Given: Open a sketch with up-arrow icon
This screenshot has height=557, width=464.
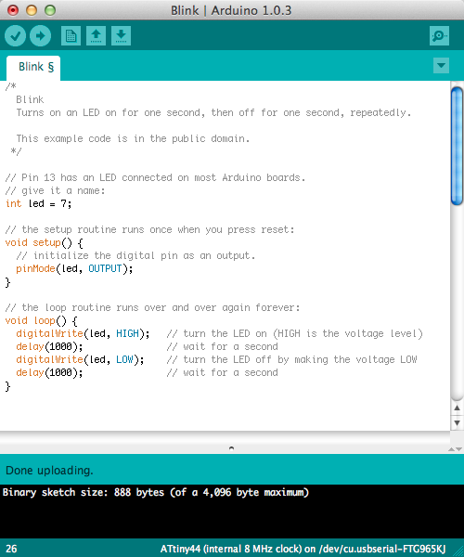Looking at the screenshot, I should click(x=96, y=36).
